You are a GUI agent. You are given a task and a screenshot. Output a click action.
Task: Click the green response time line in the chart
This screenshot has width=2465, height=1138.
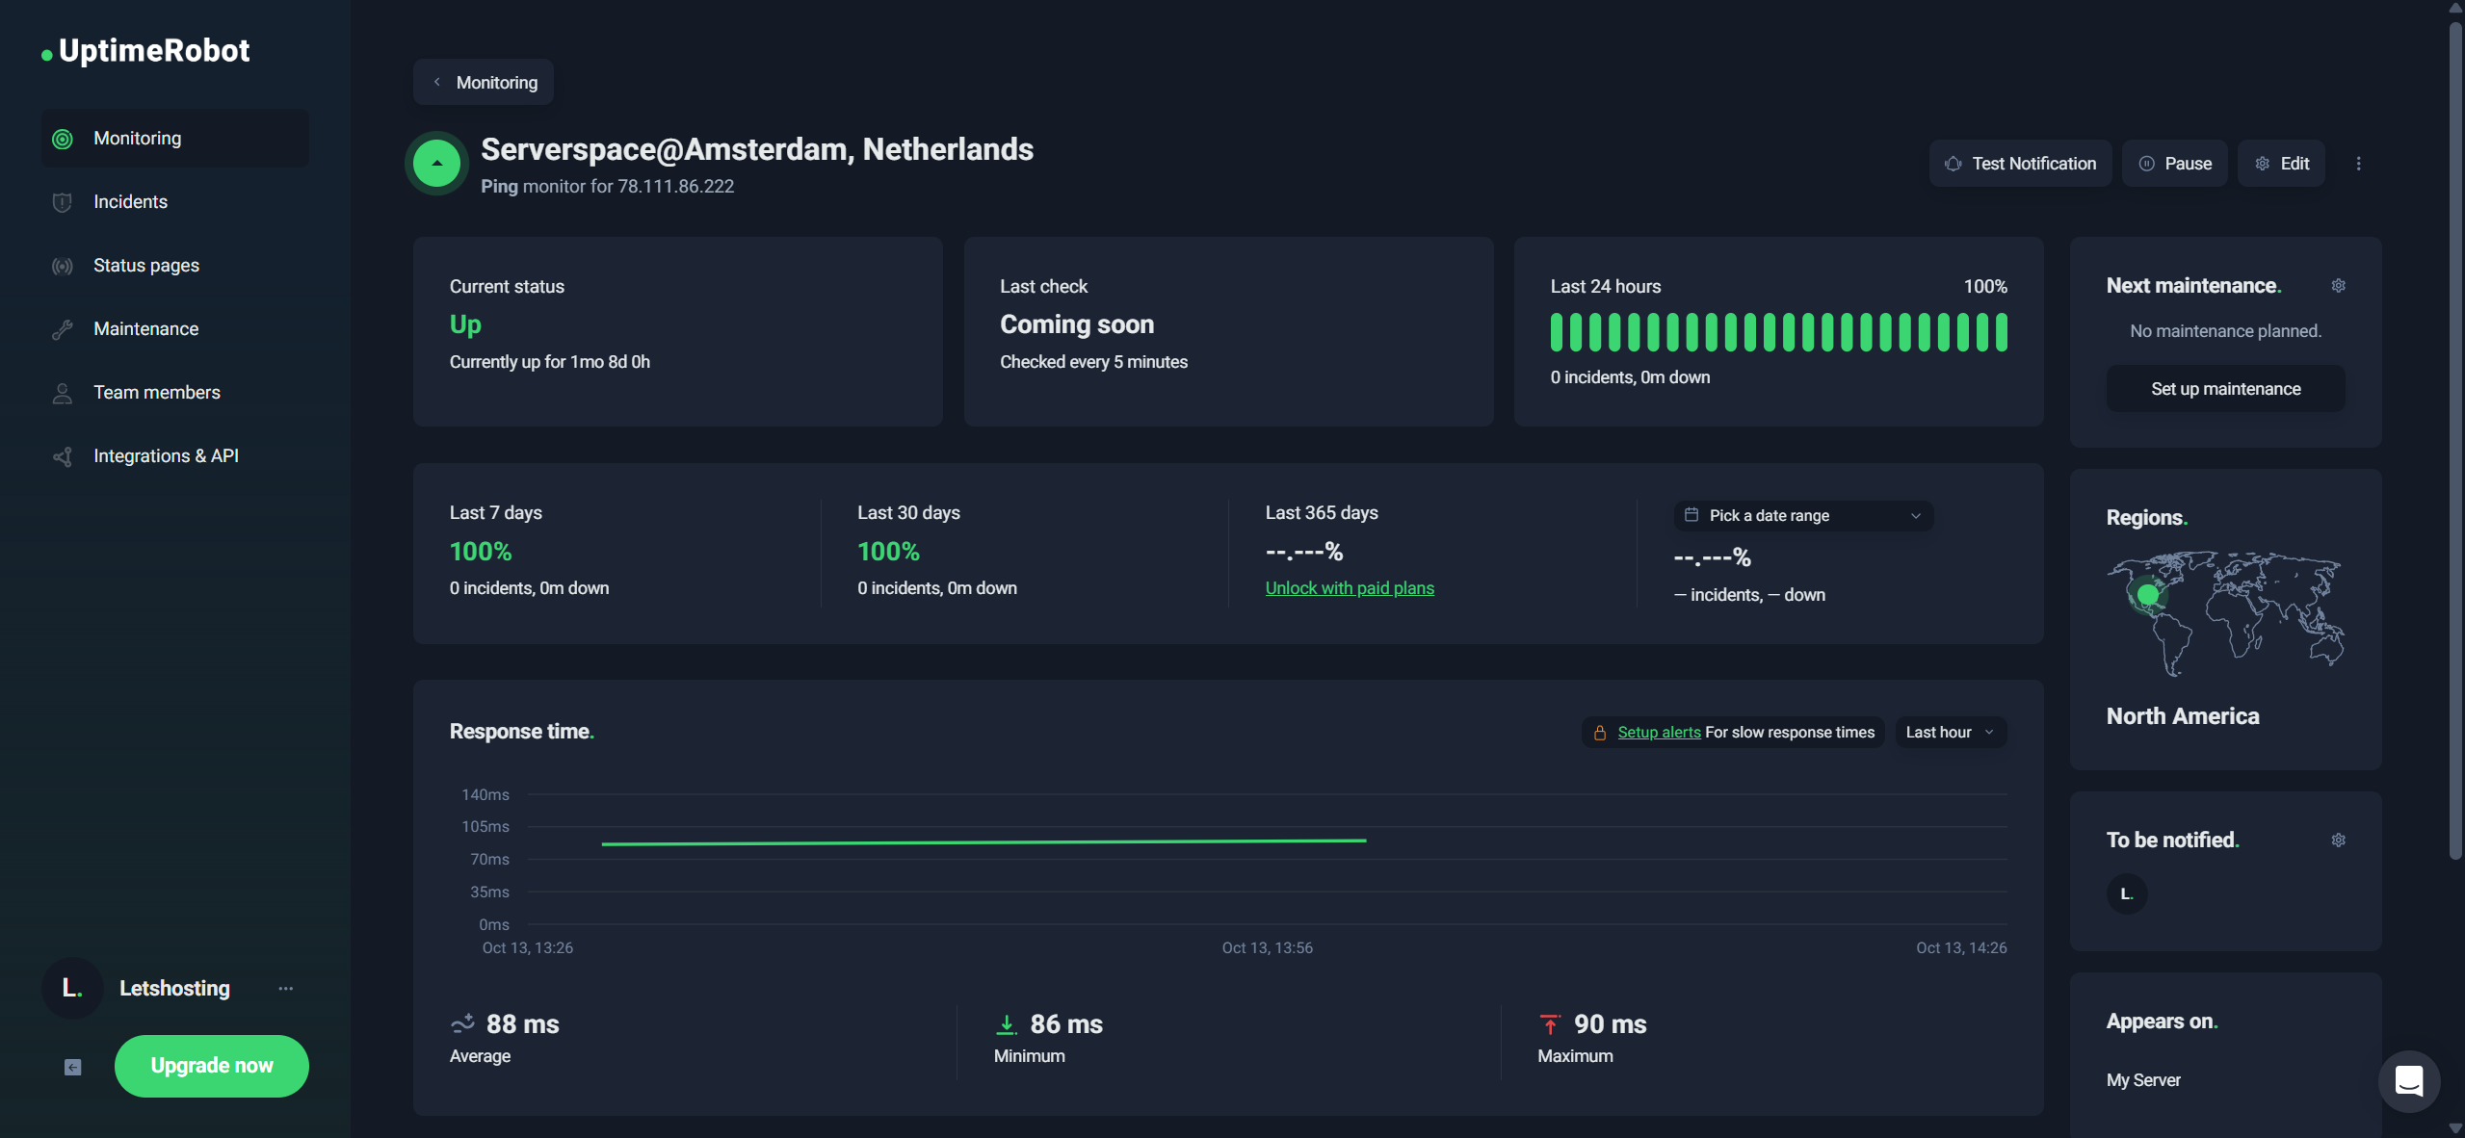(983, 842)
